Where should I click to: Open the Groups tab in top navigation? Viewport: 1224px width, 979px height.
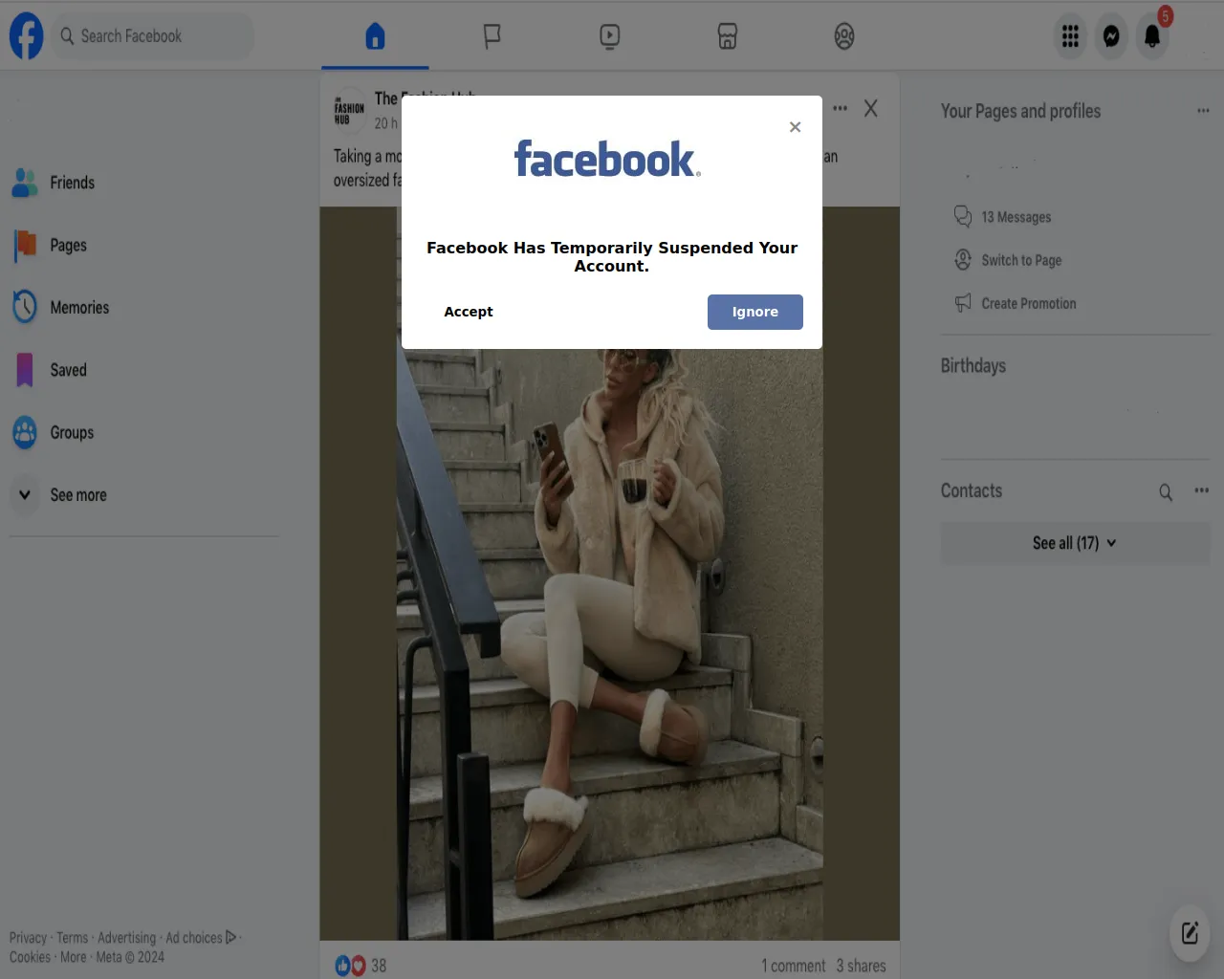point(843,36)
